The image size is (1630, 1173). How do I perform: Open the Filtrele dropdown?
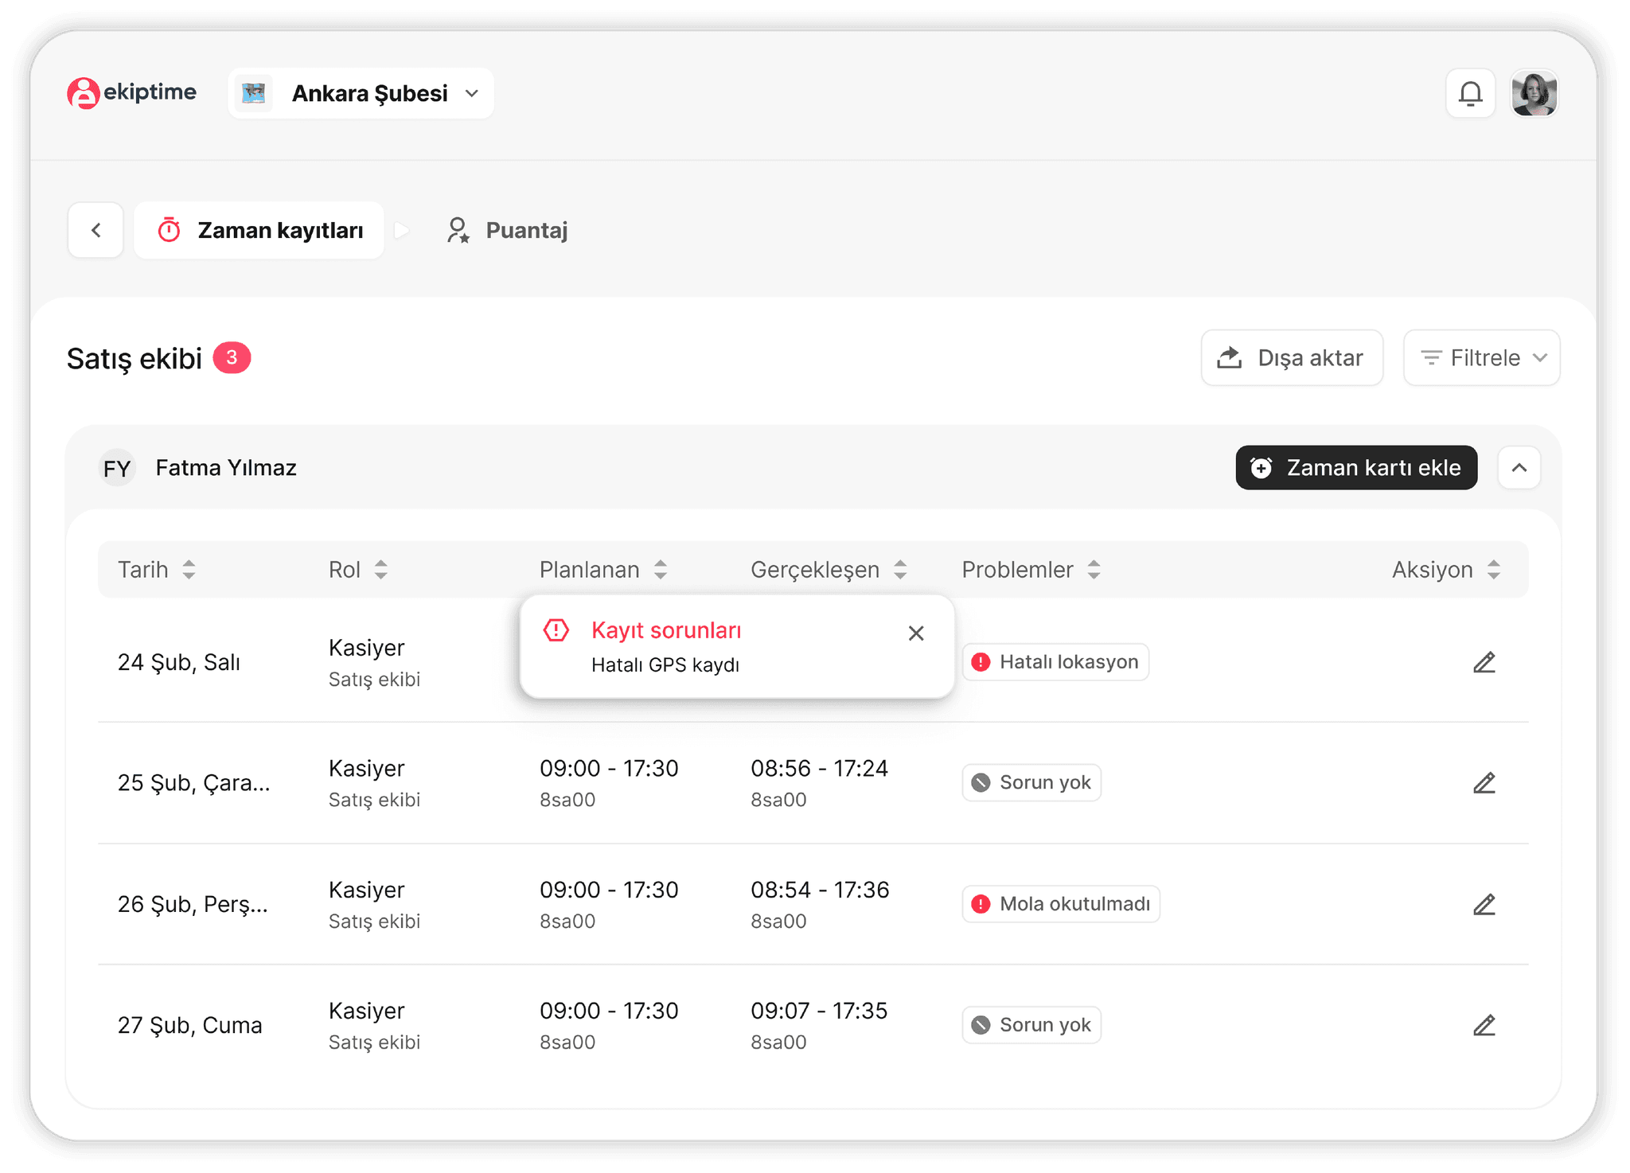coord(1481,358)
